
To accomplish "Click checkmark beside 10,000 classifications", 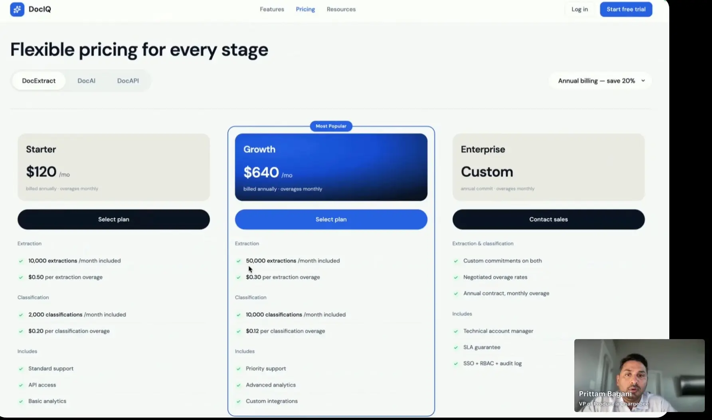I will [x=238, y=315].
